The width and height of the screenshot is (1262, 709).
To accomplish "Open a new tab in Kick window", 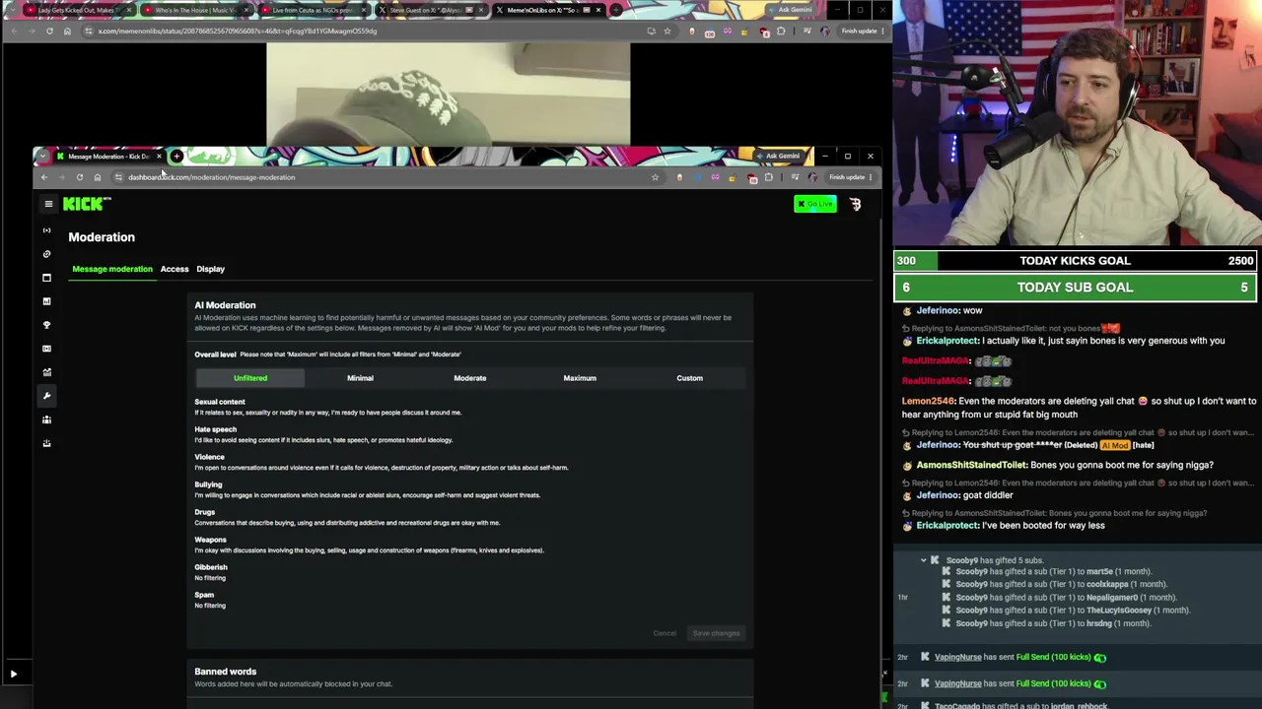I will (x=176, y=157).
